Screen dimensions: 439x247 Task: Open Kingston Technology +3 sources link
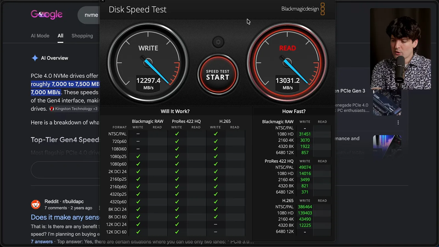[x=74, y=109]
